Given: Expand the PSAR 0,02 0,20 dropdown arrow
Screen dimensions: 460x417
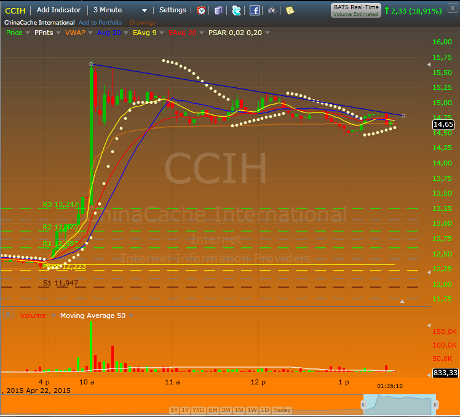Looking at the screenshot, I should coord(268,33).
